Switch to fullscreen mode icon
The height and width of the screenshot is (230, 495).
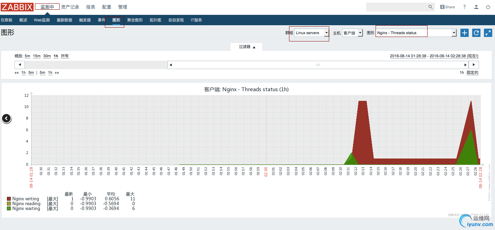coord(488,33)
